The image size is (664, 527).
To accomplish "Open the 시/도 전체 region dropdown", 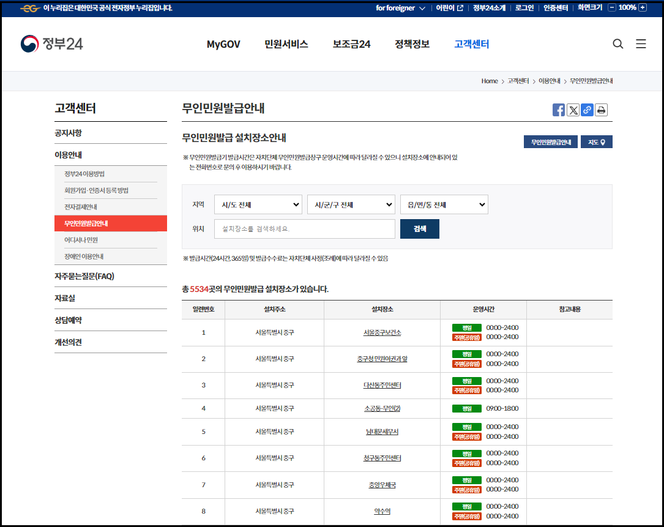I will tap(258, 204).
